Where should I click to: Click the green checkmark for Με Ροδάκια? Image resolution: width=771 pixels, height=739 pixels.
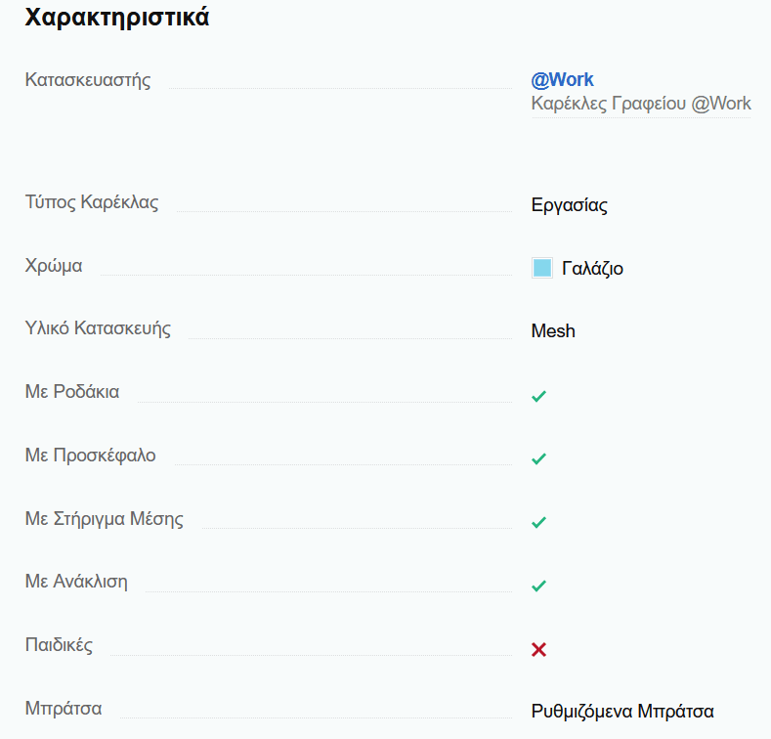click(538, 396)
